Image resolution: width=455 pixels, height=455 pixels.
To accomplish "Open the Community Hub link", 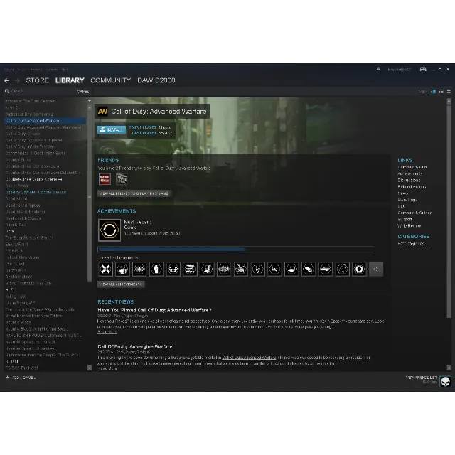I will (x=412, y=168).
